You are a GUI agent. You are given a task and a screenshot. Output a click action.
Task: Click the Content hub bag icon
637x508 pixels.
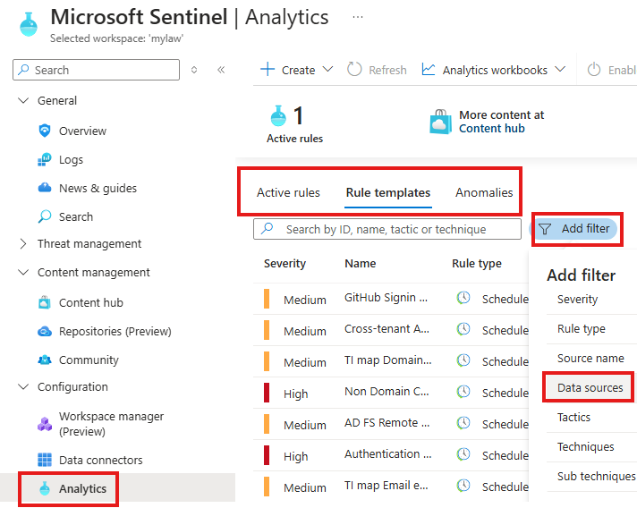pyautogui.click(x=45, y=302)
